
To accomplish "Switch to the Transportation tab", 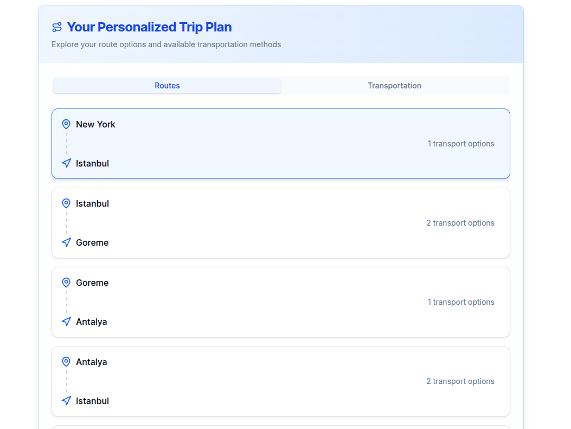I will 394,86.
